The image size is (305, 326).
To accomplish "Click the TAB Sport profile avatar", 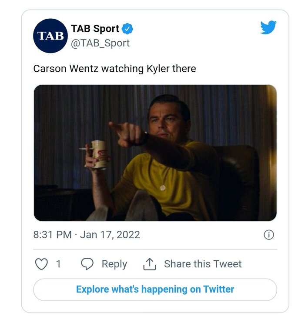I will tap(51, 36).
